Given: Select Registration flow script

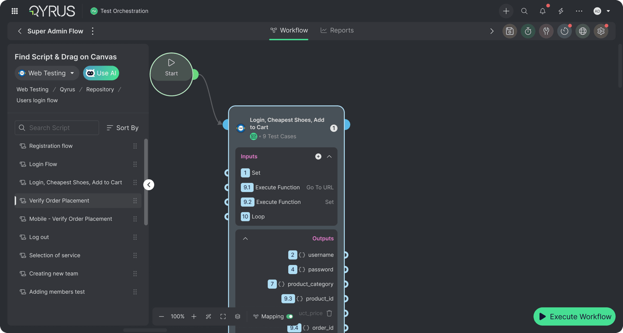Looking at the screenshot, I should tap(78, 146).
